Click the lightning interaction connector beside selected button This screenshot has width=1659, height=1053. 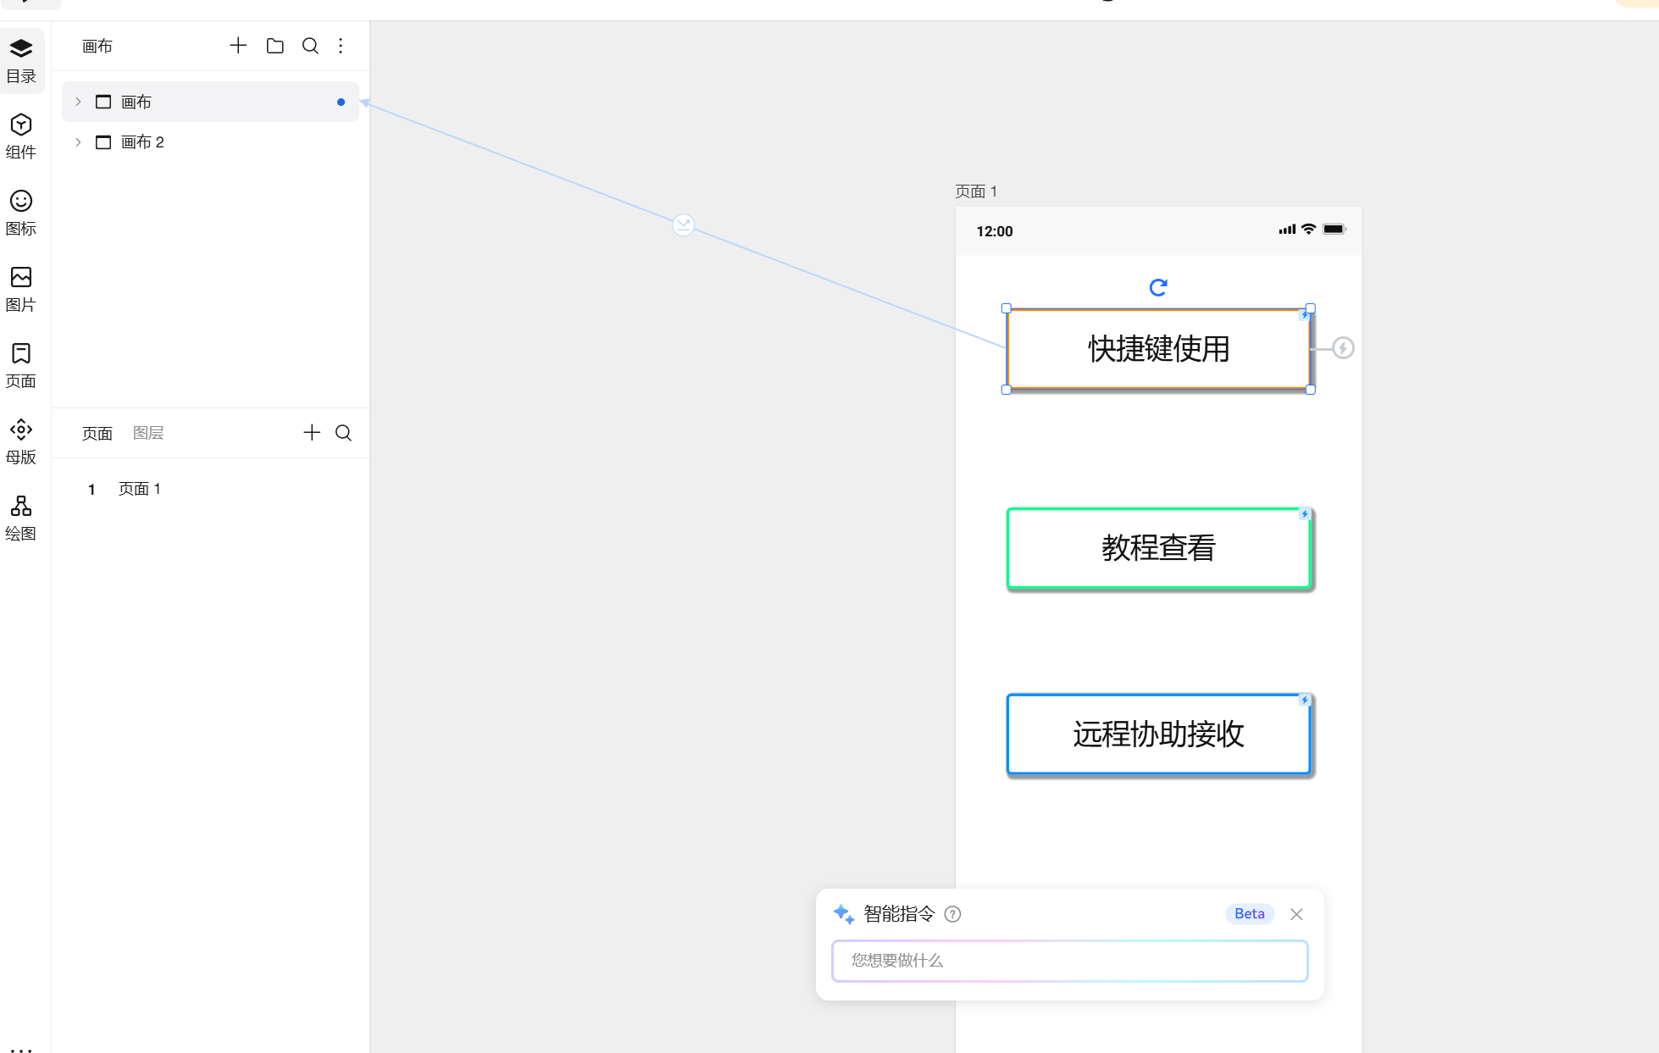click(1343, 348)
